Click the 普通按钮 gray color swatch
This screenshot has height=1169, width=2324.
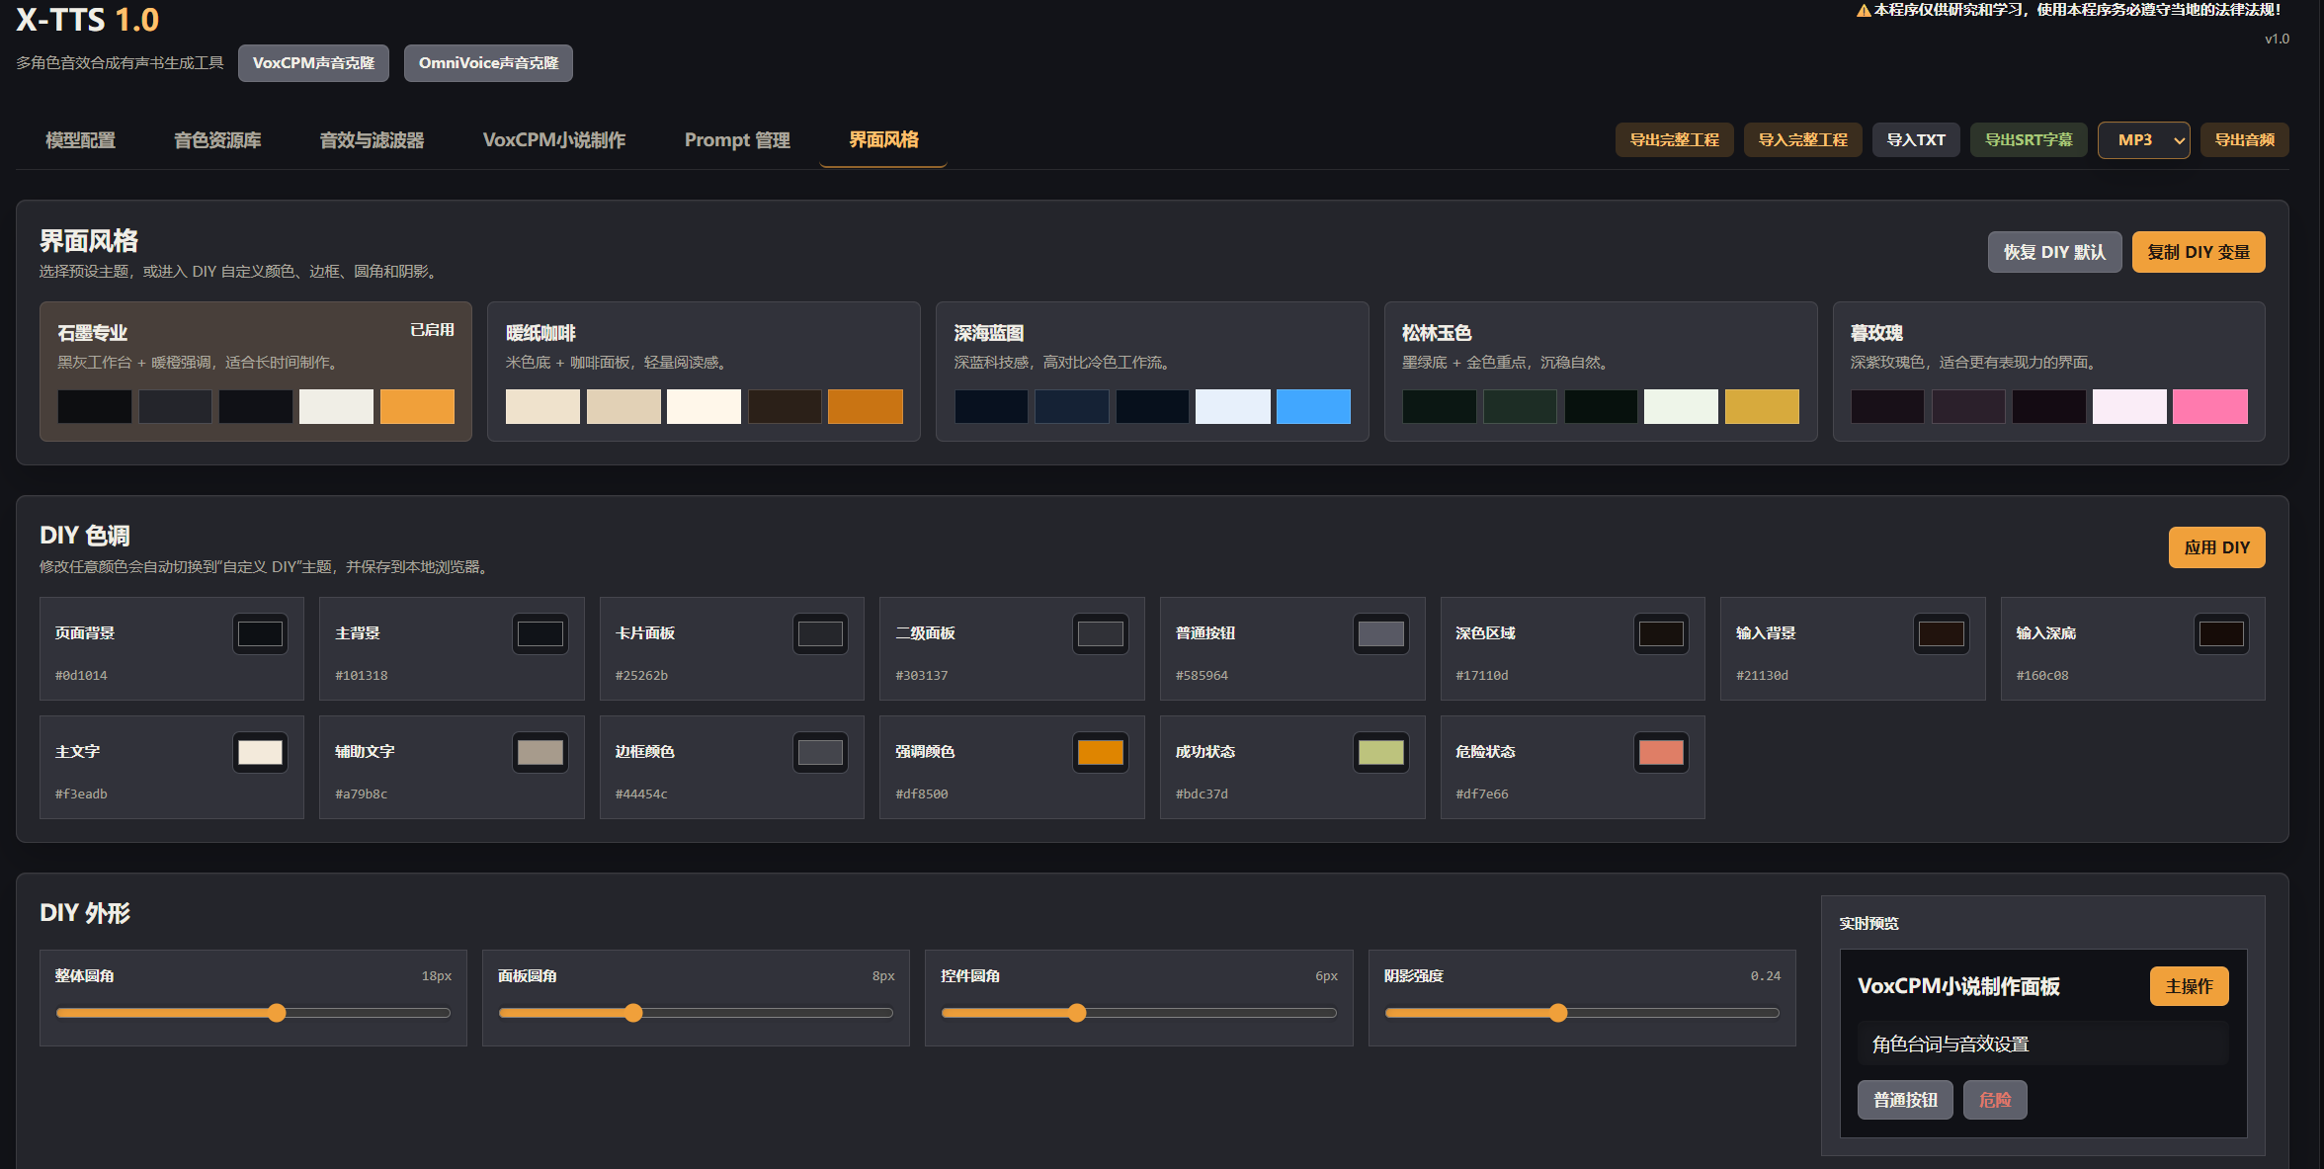(1380, 634)
